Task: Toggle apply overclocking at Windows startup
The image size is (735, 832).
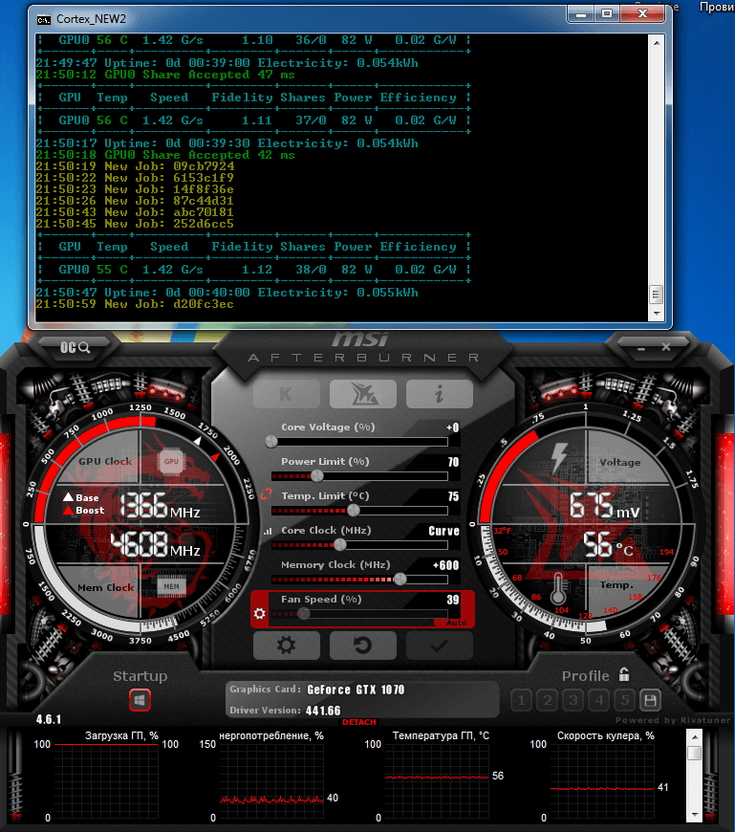Action: 140,701
